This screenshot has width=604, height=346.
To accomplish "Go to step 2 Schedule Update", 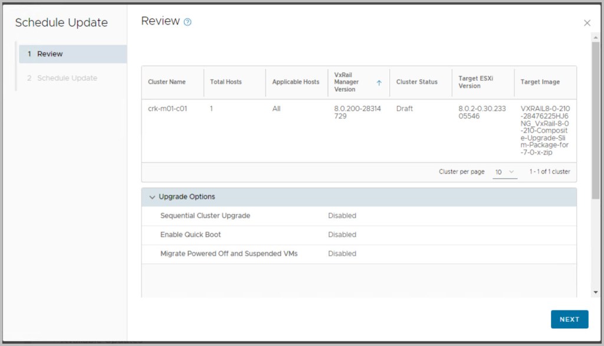I will click(67, 78).
